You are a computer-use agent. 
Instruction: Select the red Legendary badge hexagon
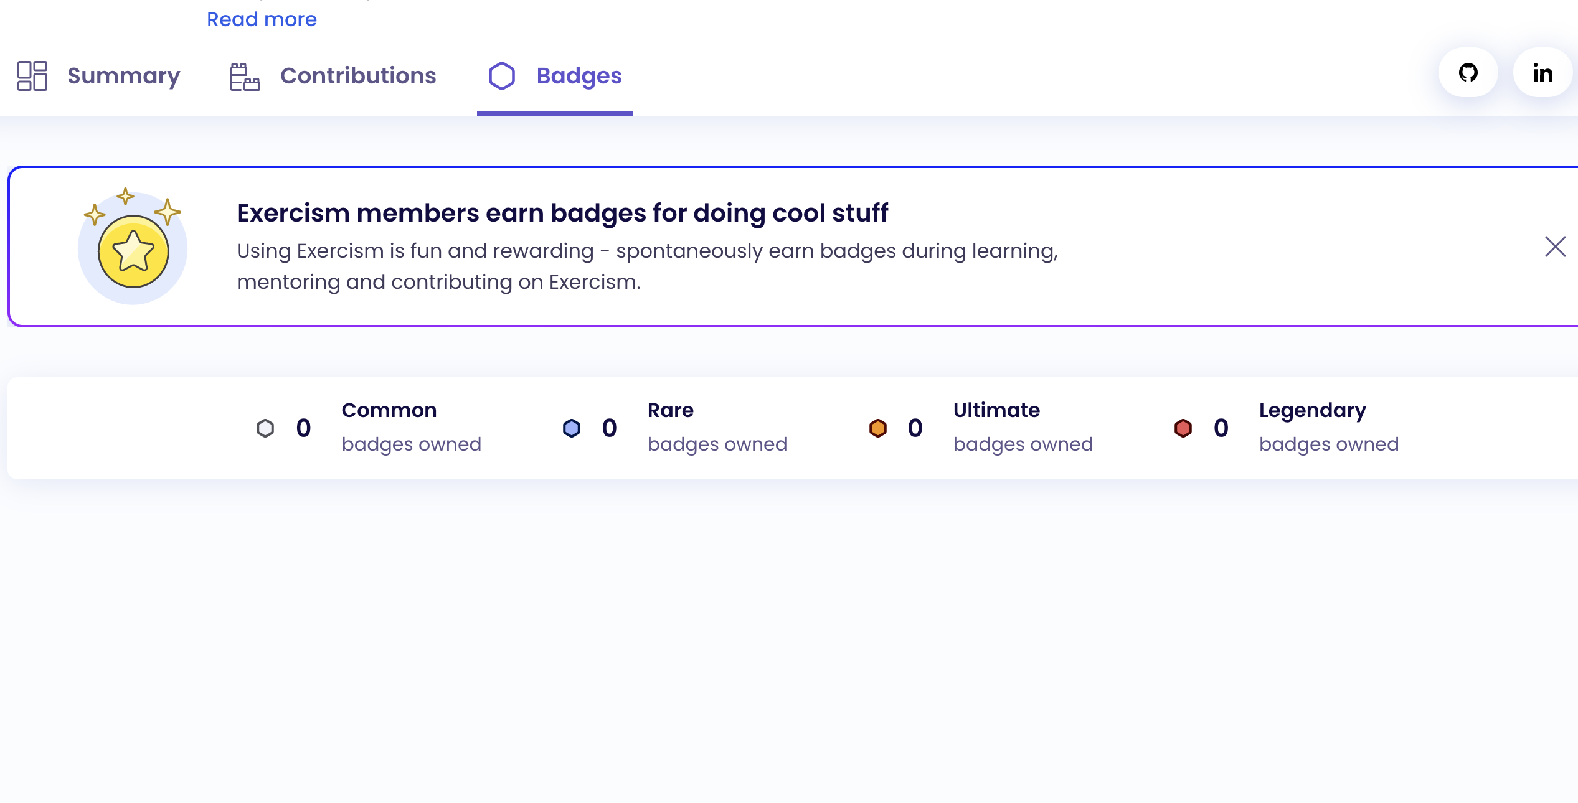(x=1183, y=428)
